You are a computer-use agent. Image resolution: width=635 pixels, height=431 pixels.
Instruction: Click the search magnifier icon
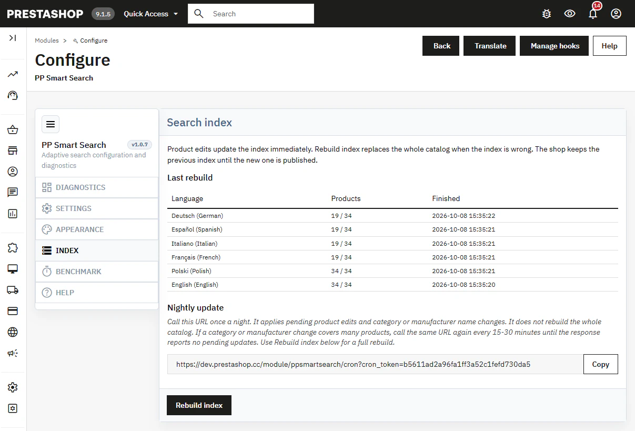click(198, 14)
